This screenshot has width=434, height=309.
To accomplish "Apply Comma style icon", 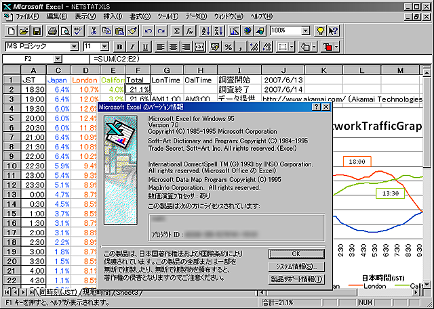I will [x=241, y=47].
